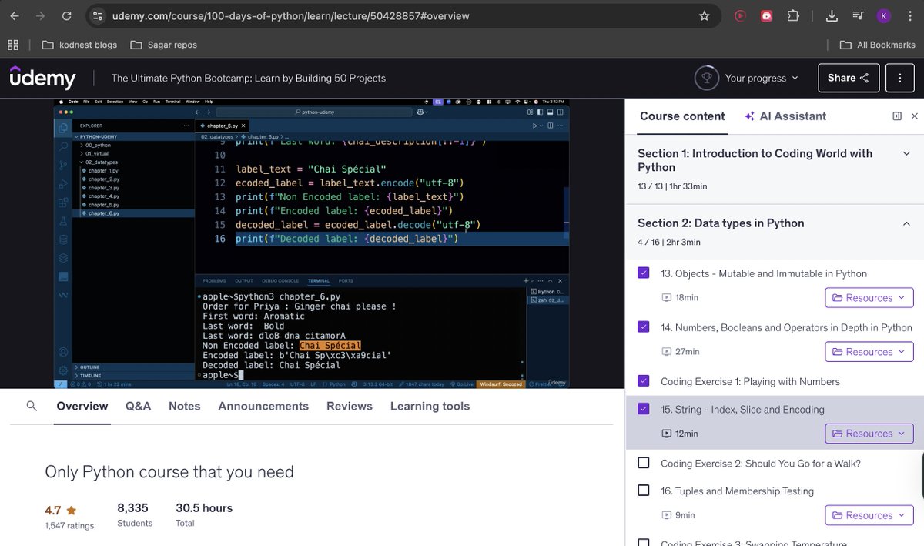Viewport: 924px width, 546px height.
Task: Open the Announcements tab
Action: (x=263, y=406)
